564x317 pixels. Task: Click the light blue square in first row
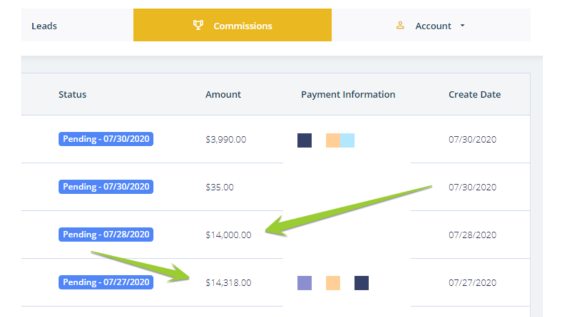(347, 141)
